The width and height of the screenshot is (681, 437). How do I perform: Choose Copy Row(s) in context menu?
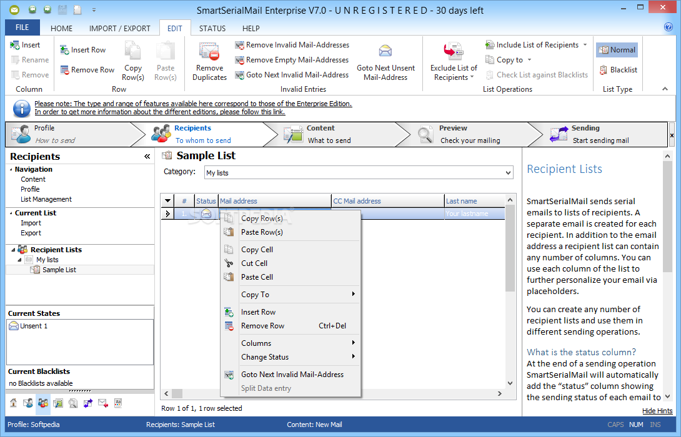tap(291, 219)
